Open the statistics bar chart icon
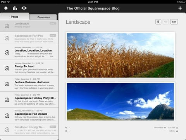 point(15,8)
